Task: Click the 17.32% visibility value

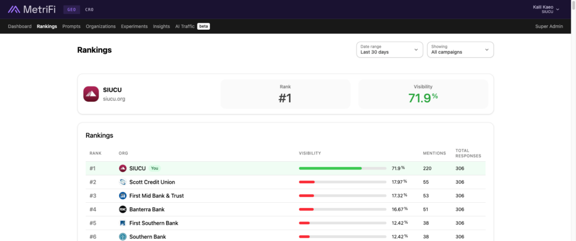Action: point(399,196)
